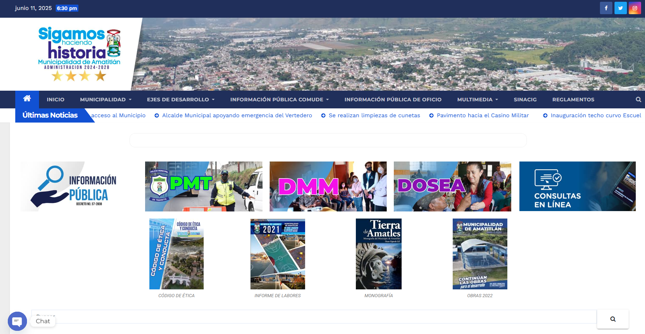Go to the SINACIG menu item
Image resolution: width=645 pixels, height=334 pixels.
pyautogui.click(x=525, y=100)
